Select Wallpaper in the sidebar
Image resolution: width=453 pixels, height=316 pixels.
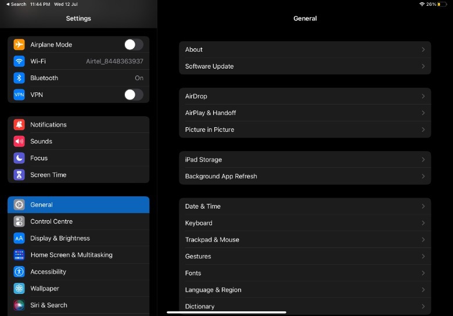[78, 288]
